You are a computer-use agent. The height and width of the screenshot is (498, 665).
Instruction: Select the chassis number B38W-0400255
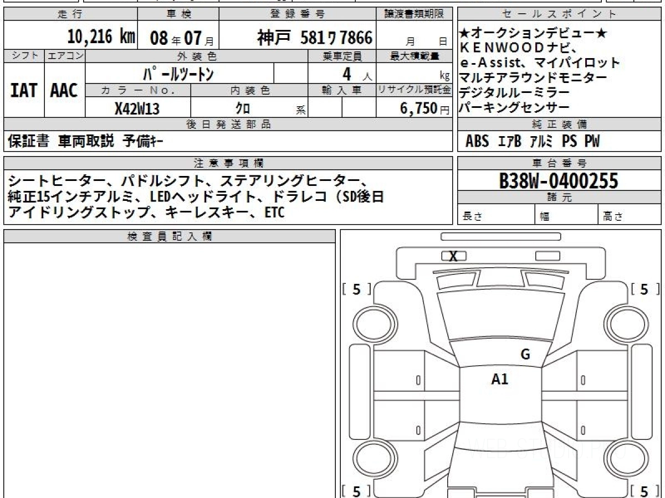coord(559,180)
